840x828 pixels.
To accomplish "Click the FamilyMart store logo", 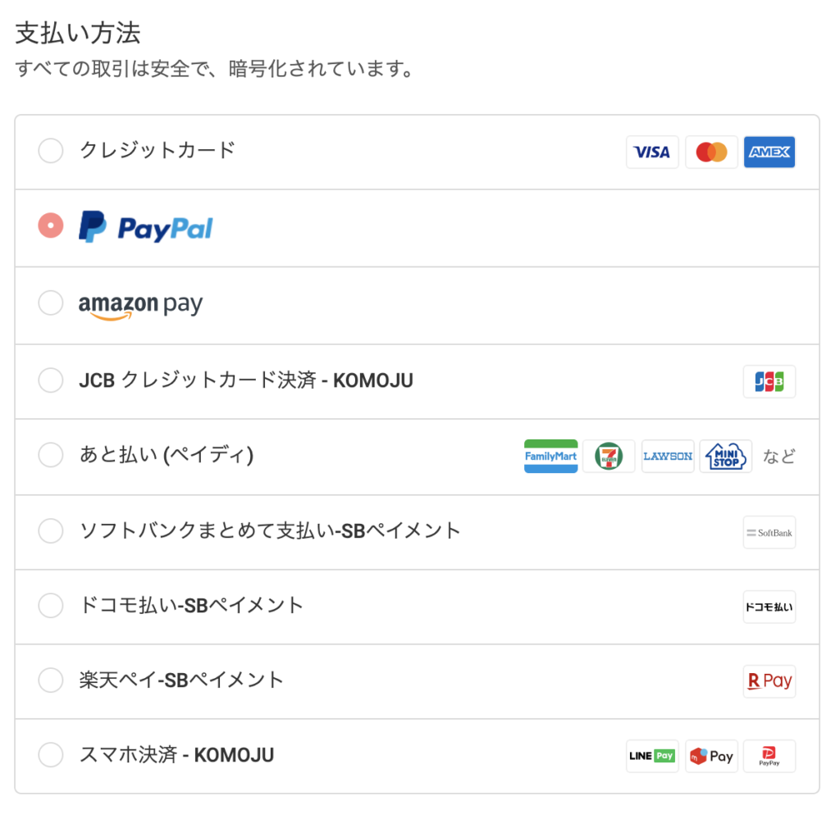I will pyautogui.click(x=550, y=456).
